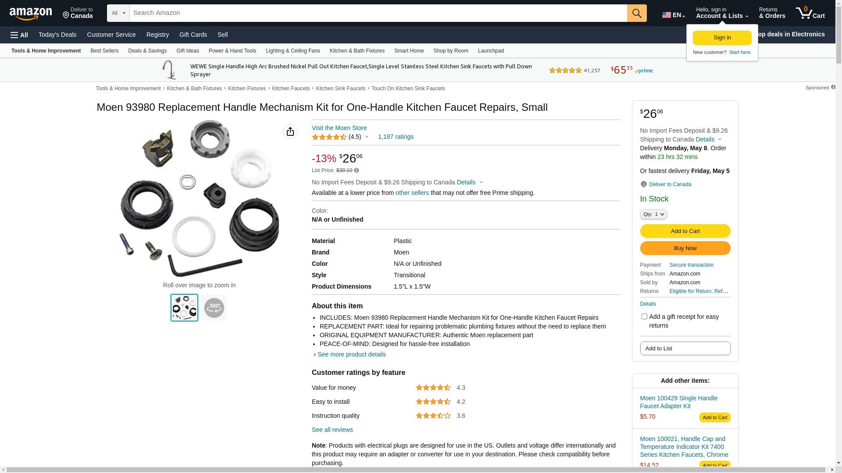Screen dimensions: 842x473
Task: Expand the Add to List dropdown
Action: click(x=685, y=349)
